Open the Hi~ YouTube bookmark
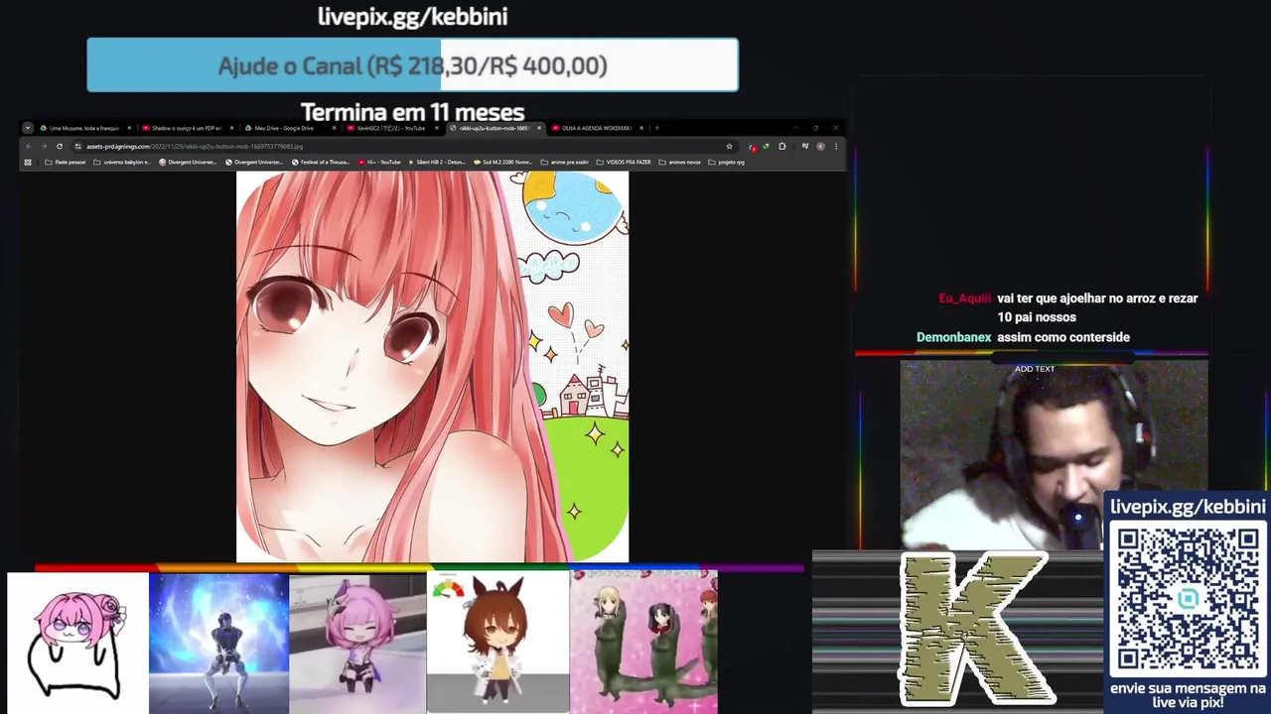The height and width of the screenshot is (714, 1271). tap(379, 162)
